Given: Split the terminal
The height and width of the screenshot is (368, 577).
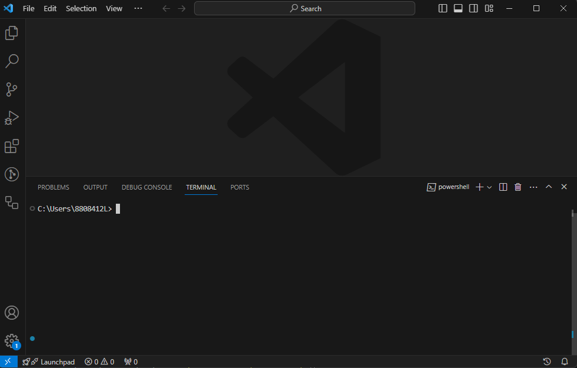Looking at the screenshot, I should (x=503, y=187).
